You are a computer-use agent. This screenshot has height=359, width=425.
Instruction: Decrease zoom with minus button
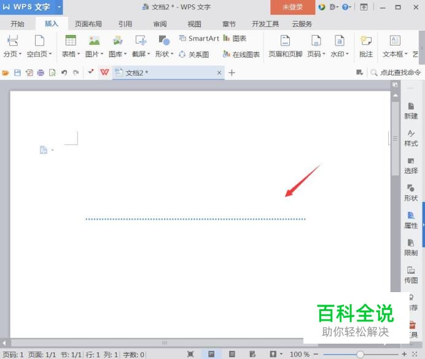pyautogui.click(x=316, y=354)
